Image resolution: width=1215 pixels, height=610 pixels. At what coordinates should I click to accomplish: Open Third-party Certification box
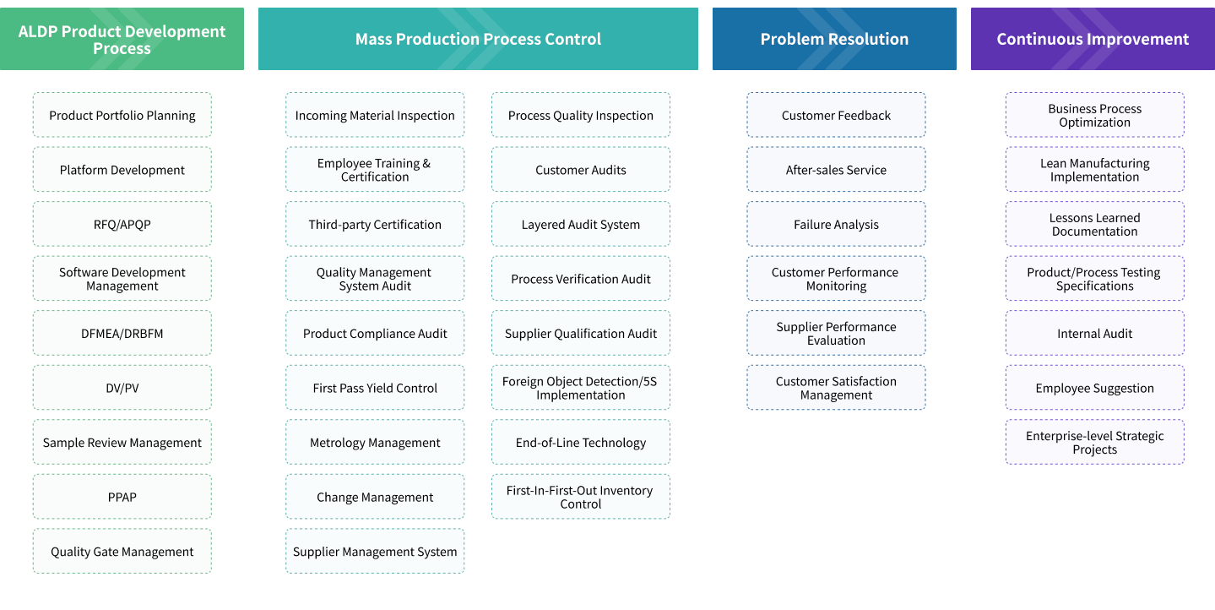[375, 225]
